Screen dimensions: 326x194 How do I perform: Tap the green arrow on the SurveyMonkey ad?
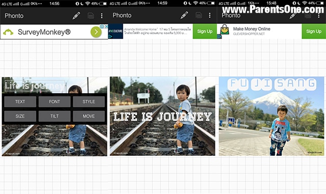[96, 32]
